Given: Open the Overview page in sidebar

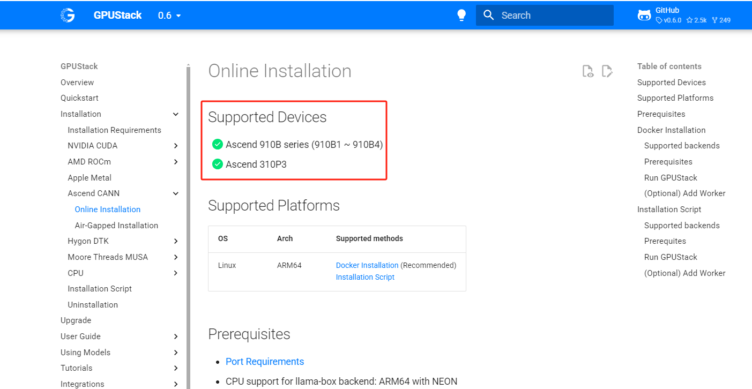Looking at the screenshot, I should point(77,83).
